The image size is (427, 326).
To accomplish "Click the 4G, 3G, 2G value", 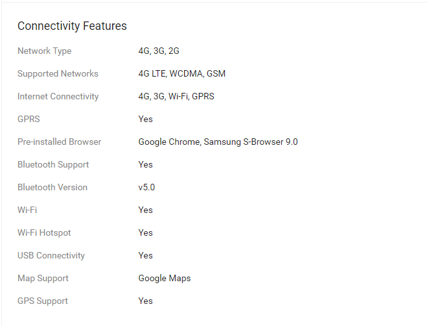I will click(159, 51).
